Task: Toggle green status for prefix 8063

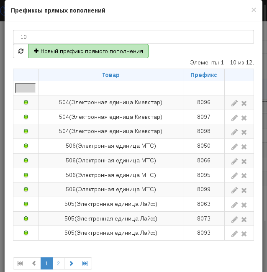Action: [26, 204]
